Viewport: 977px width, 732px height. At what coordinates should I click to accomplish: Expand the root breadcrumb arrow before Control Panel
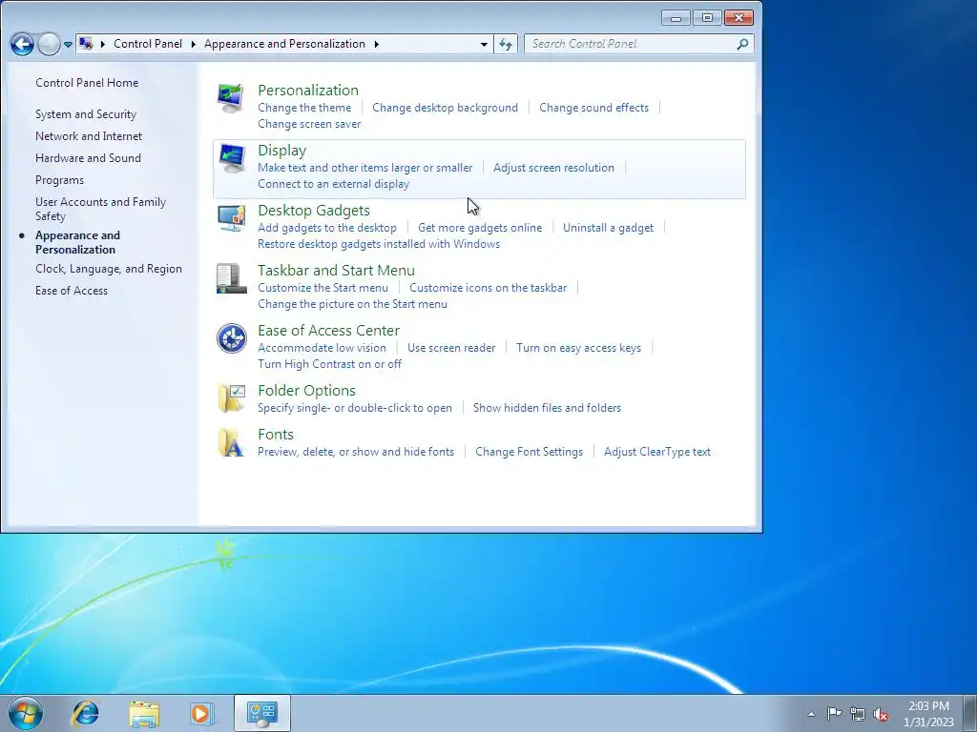point(103,44)
